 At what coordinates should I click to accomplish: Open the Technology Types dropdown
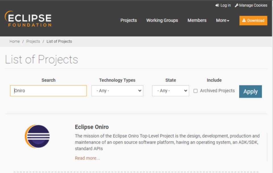coord(117,91)
